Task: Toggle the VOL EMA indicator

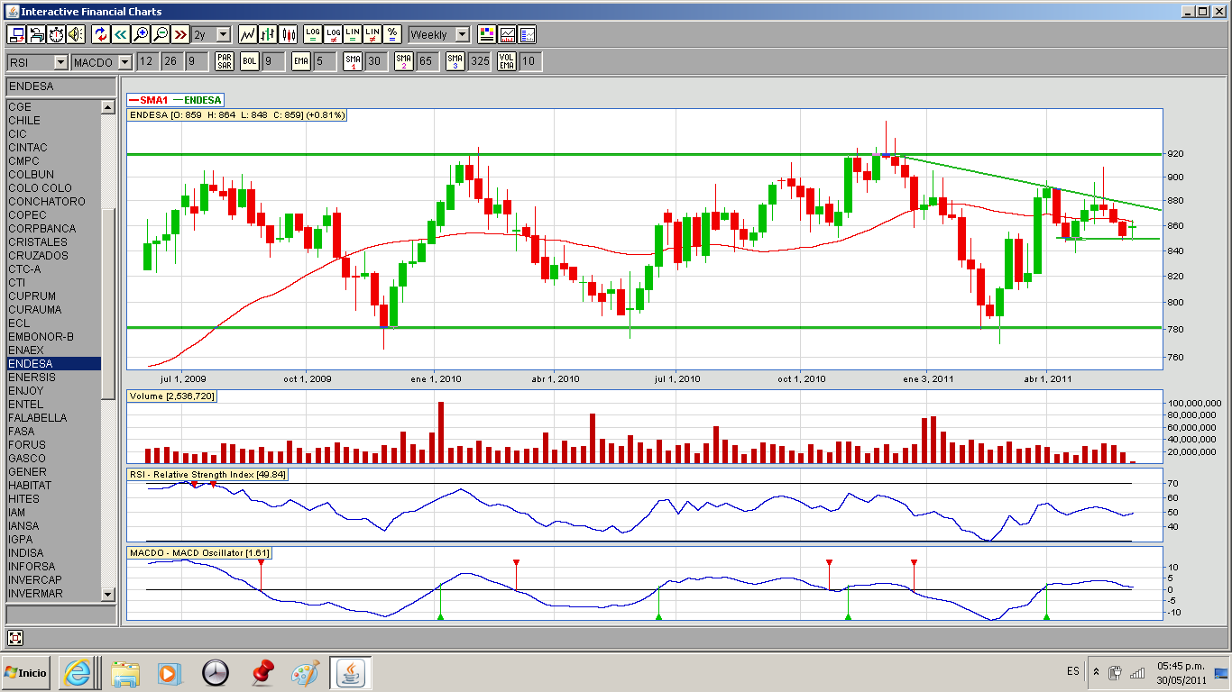Action: tap(507, 61)
